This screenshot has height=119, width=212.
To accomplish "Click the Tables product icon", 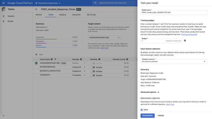I will pyautogui.click(x=3, y=9).
